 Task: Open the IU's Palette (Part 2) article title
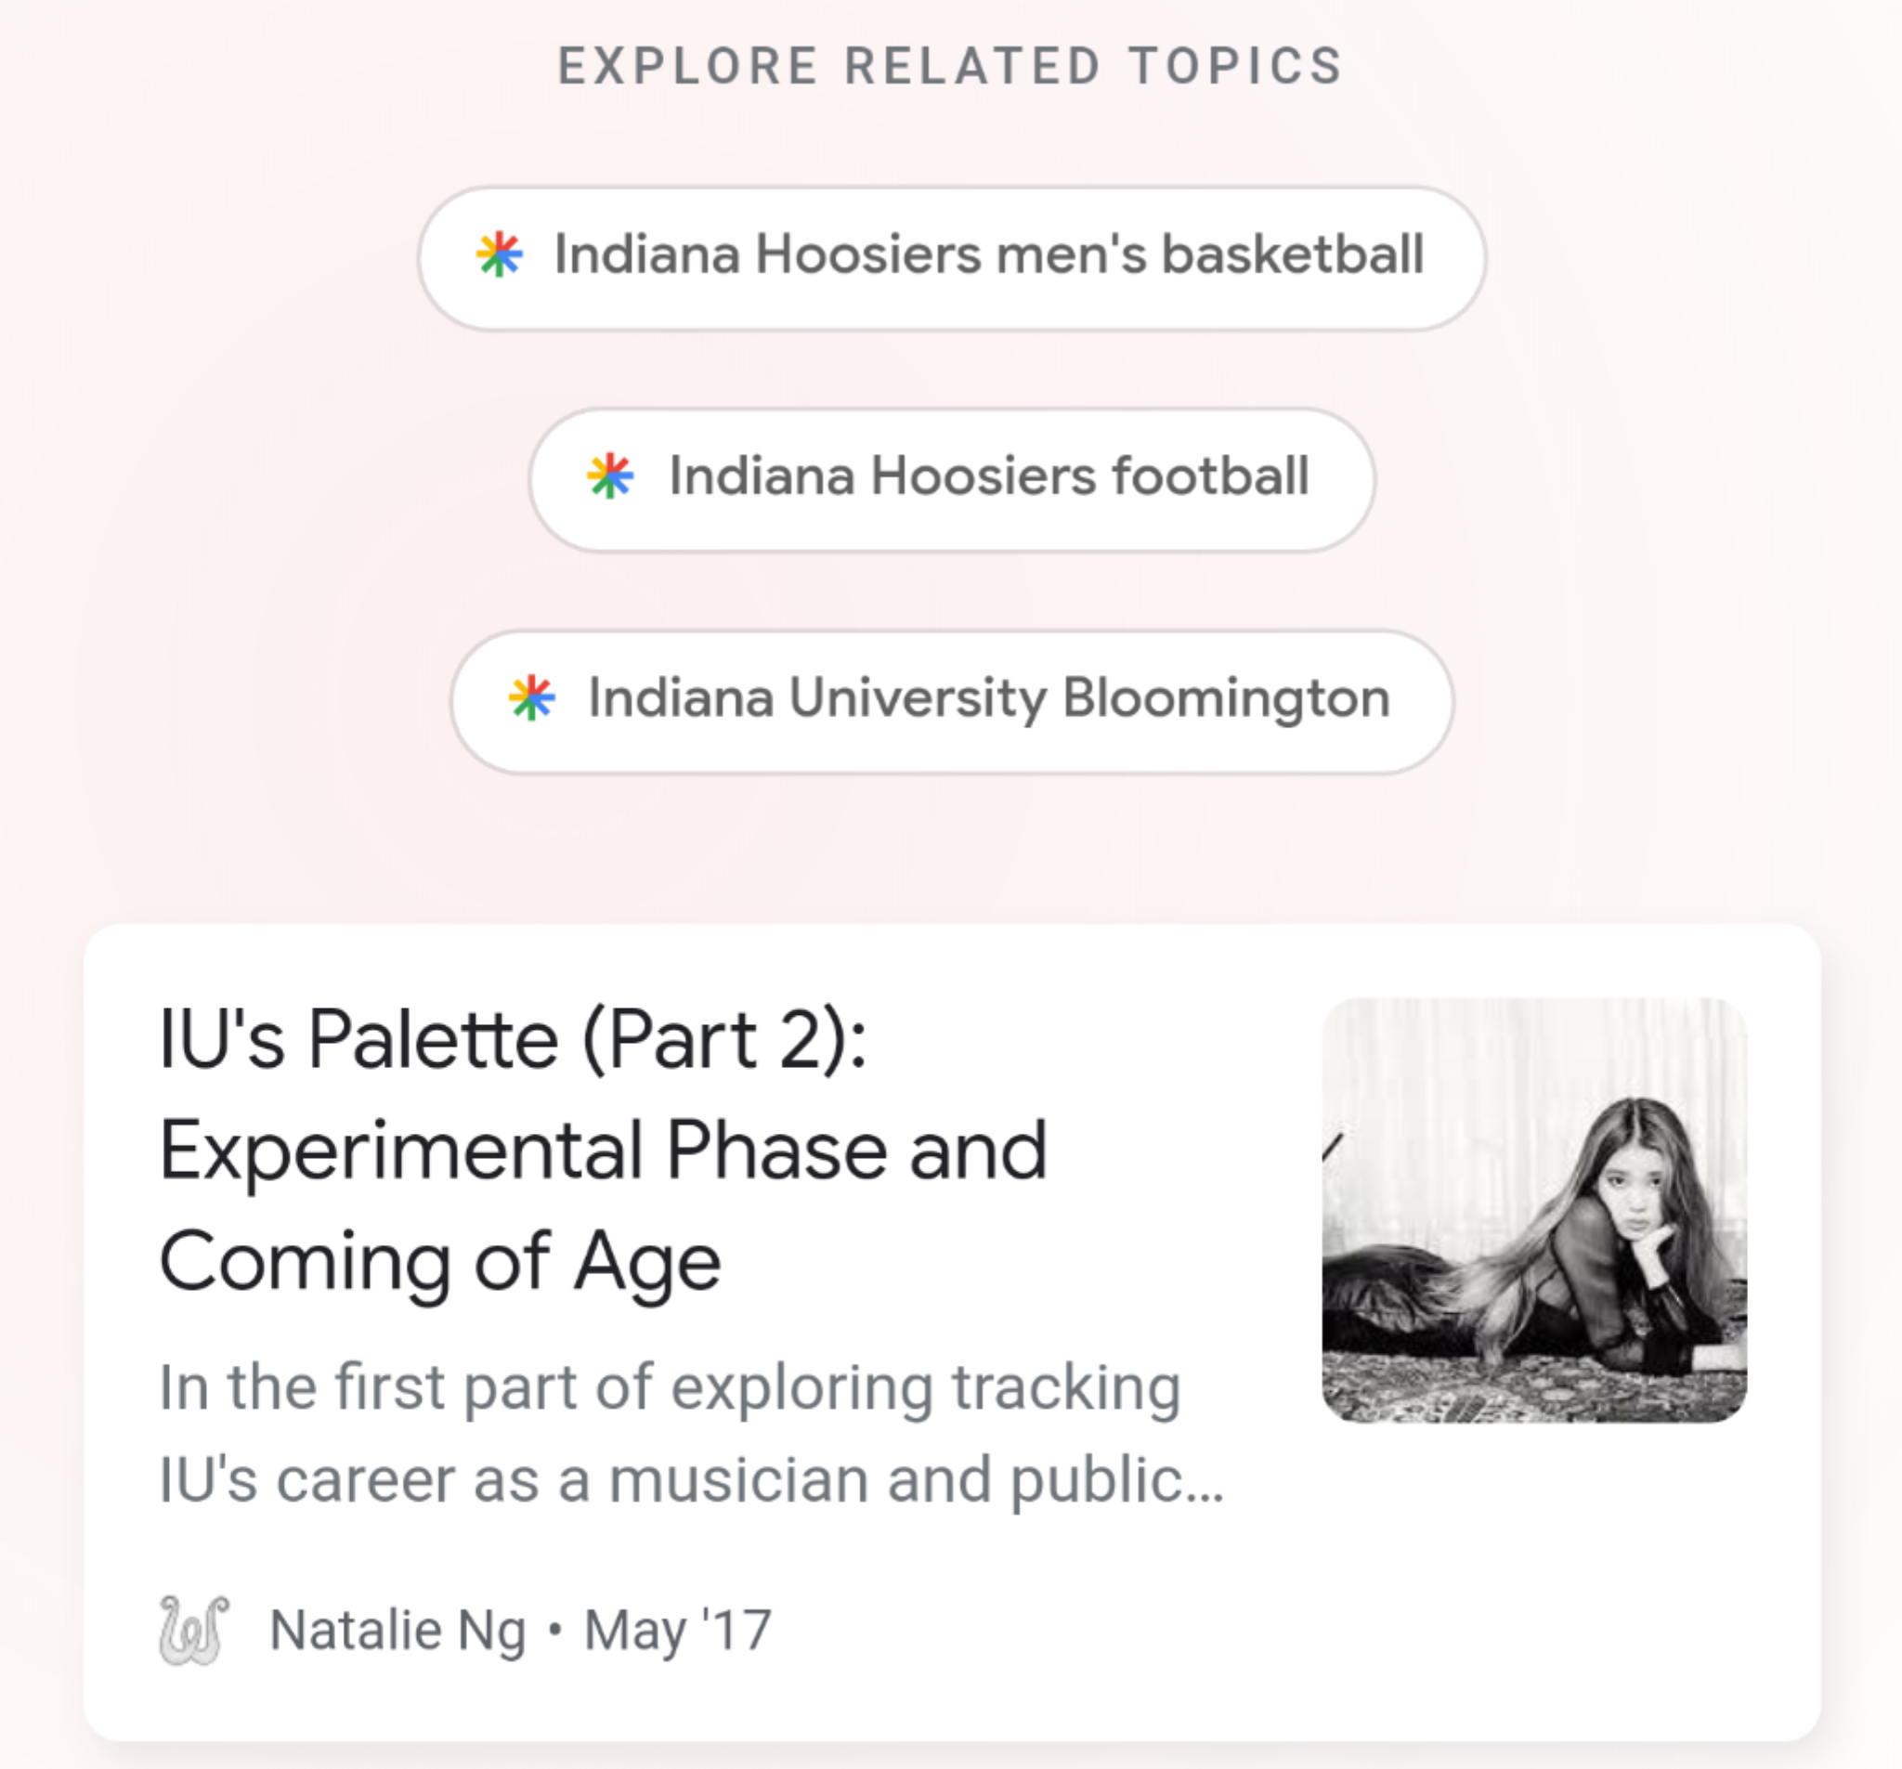click(513, 1040)
